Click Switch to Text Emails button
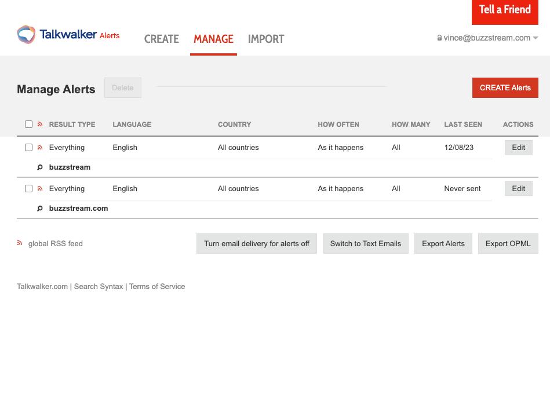The image size is (550, 395). coord(366,244)
